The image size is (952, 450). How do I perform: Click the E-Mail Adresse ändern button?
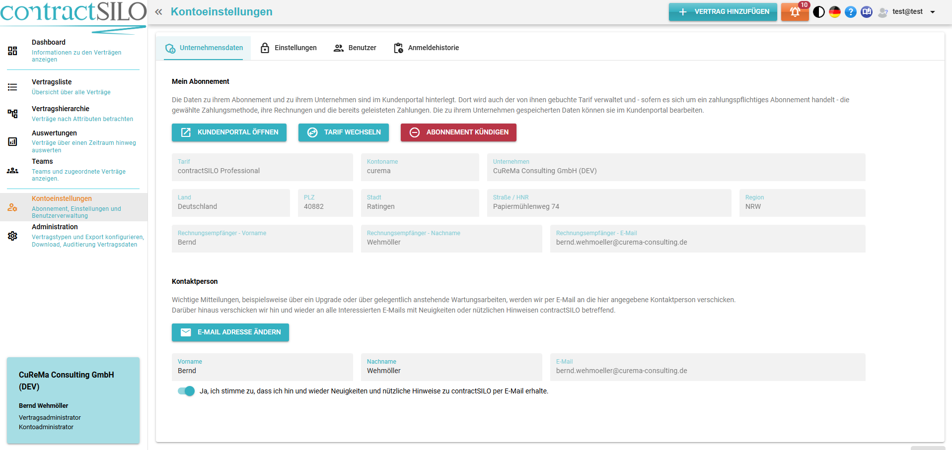click(230, 332)
